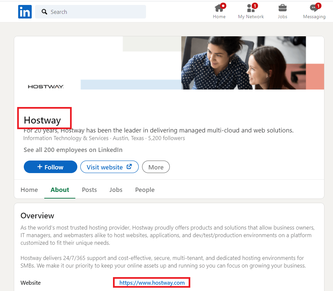The height and width of the screenshot is (291, 333).
Task: Click the '5,200 followers' text
Action: coord(166,138)
